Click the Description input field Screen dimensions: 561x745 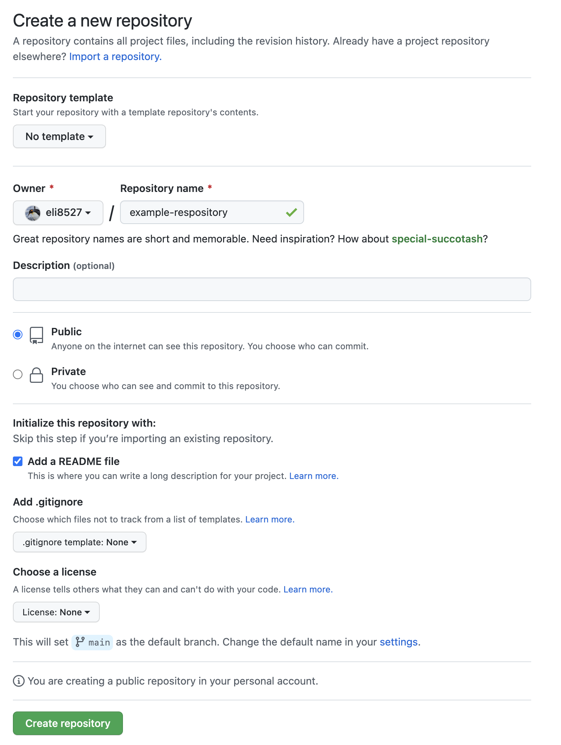click(272, 289)
